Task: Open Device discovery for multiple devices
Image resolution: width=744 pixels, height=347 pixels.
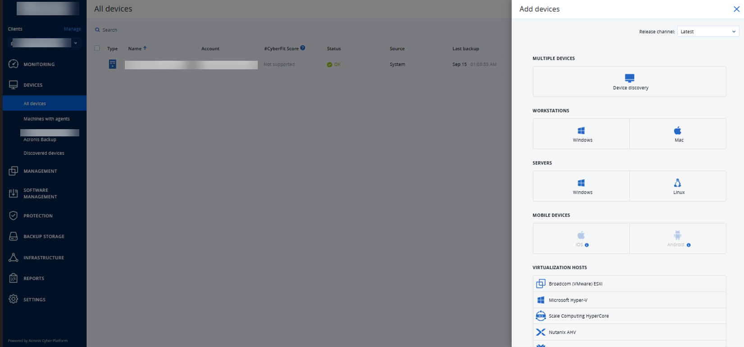Action: (x=629, y=81)
